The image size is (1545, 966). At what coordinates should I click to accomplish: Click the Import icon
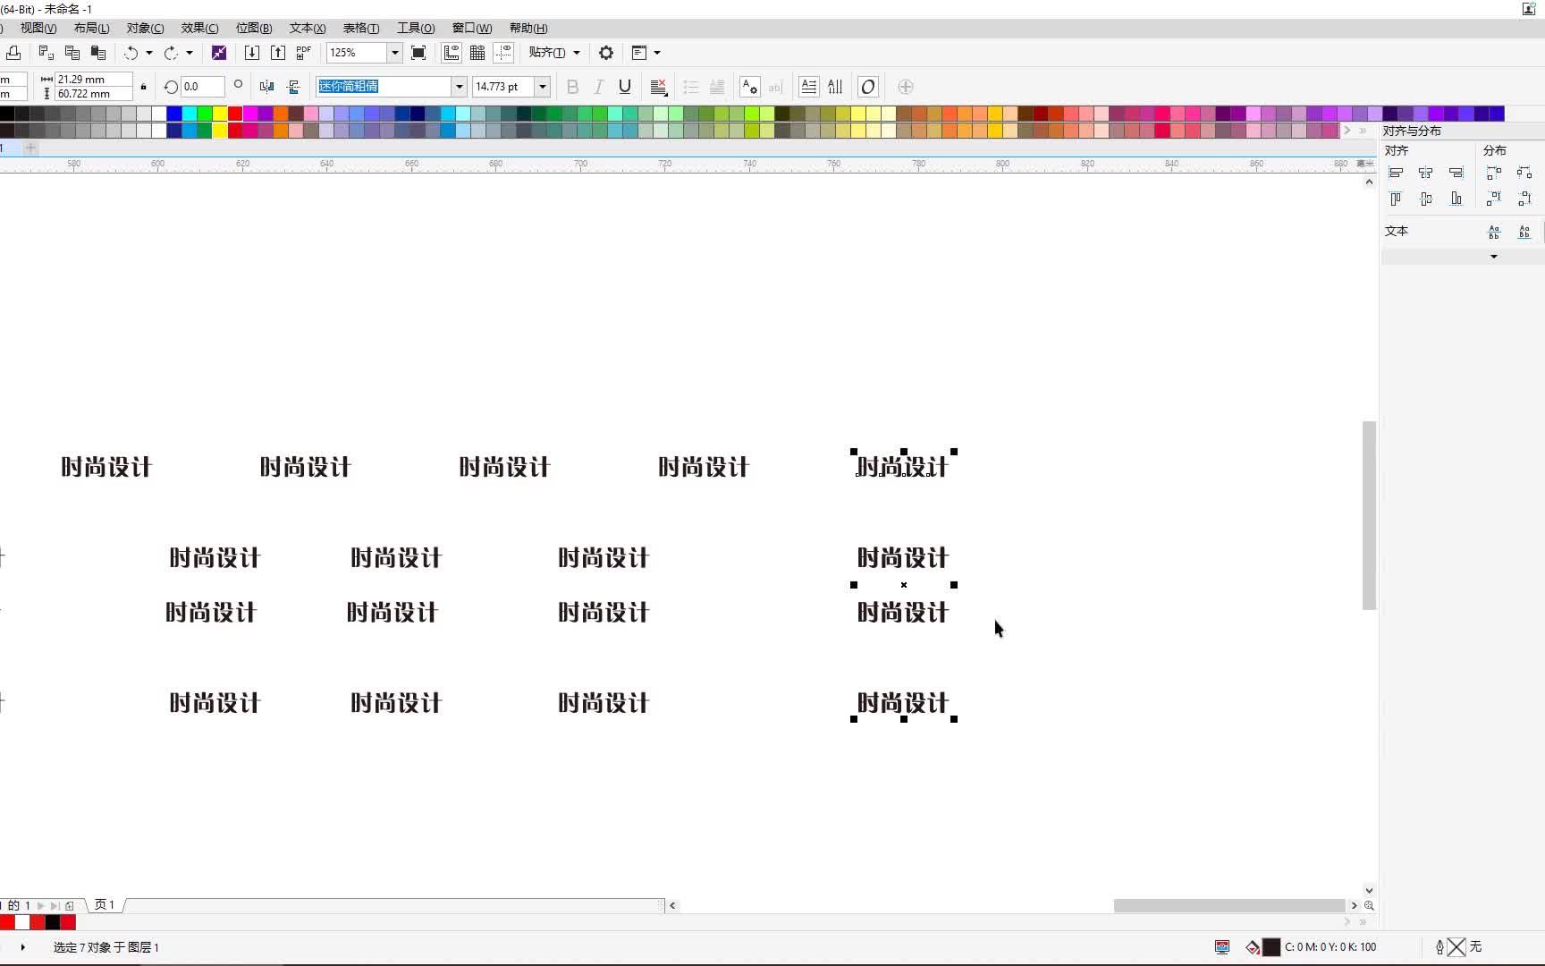click(252, 53)
